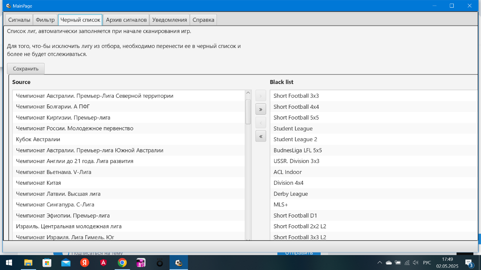Launch File Explorer from the taskbar
The image size is (481, 270).
click(x=28, y=263)
